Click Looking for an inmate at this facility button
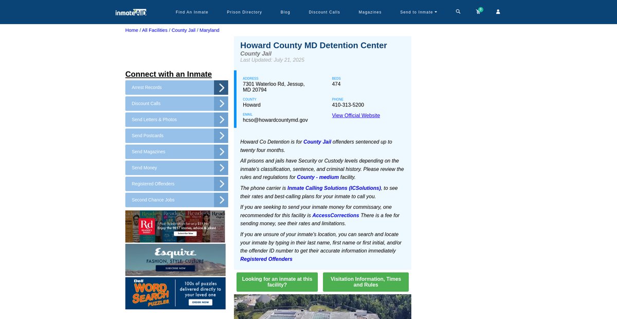The height and width of the screenshot is (319, 617). click(277, 282)
